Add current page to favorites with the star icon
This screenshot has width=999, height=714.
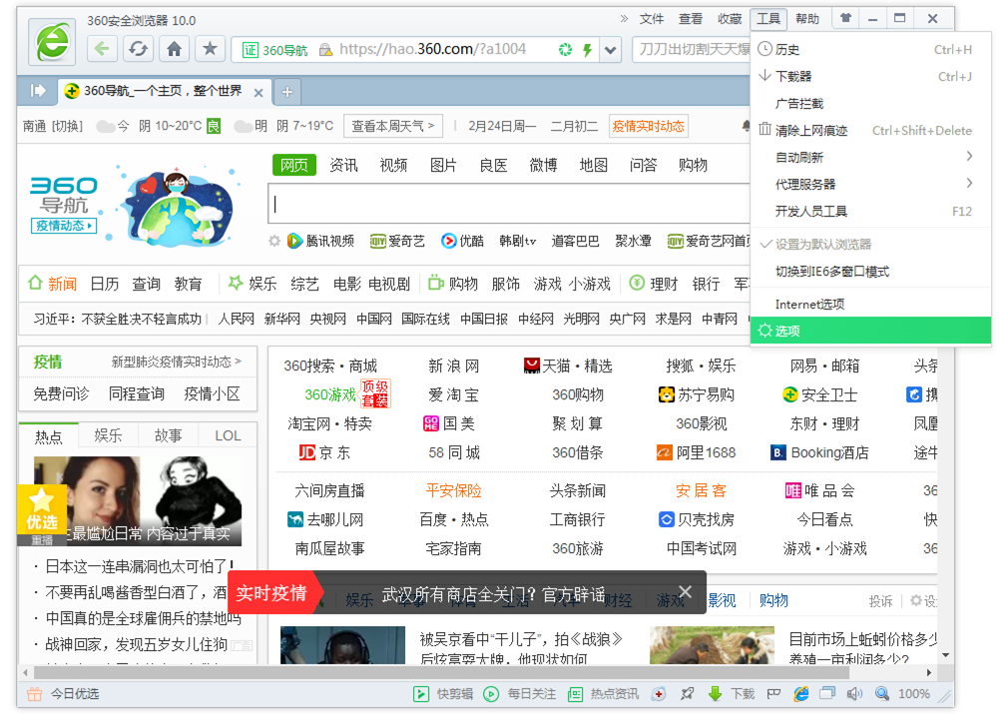pyautogui.click(x=210, y=48)
